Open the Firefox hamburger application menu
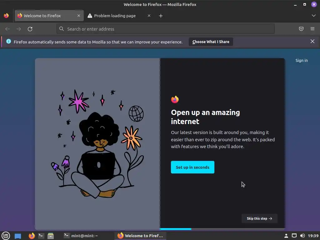 (x=312, y=29)
